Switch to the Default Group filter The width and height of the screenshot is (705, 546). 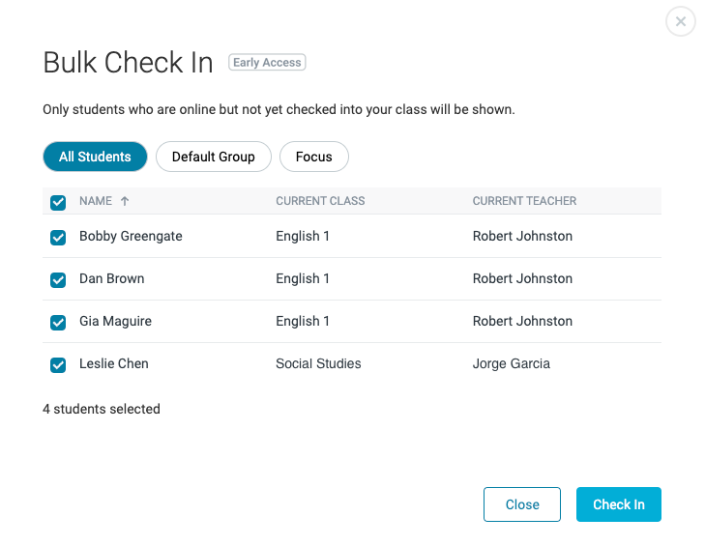pos(213,157)
